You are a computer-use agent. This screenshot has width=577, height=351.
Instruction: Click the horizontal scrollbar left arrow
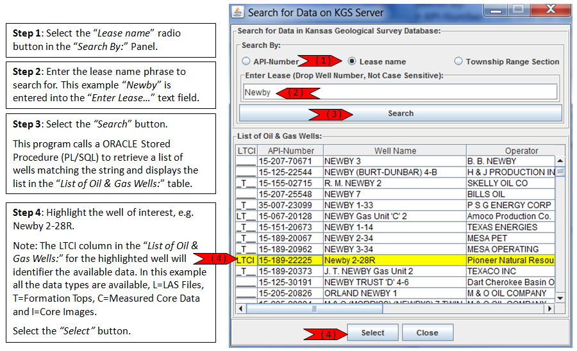(240, 308)
